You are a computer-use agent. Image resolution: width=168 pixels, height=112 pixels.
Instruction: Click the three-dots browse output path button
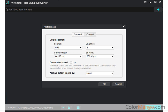[63, 108]
